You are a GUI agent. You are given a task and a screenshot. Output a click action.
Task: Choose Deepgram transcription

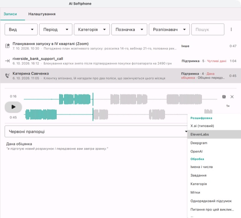pos(214,143)
